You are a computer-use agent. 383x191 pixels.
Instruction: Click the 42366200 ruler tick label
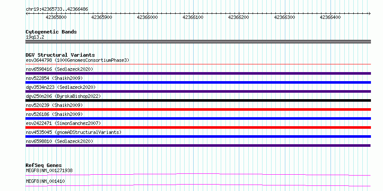click(x=238, y=17)
